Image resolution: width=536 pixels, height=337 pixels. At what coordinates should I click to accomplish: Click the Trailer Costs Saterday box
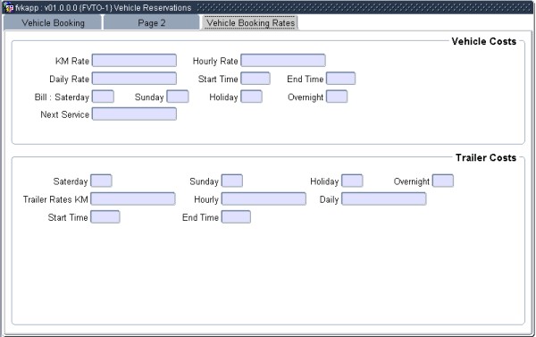click(101, 181)
